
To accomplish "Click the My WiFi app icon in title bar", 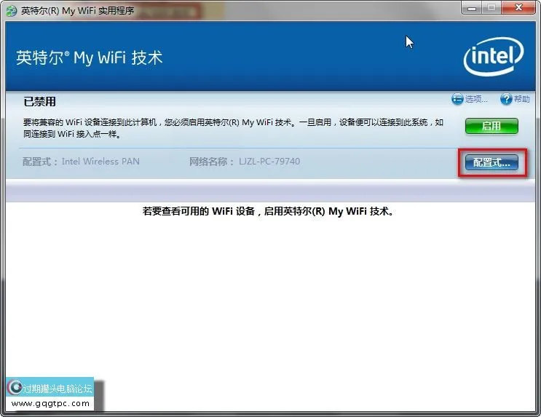I will (12, 11).
